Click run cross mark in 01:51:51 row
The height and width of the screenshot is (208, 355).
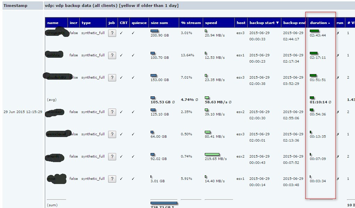338,78
